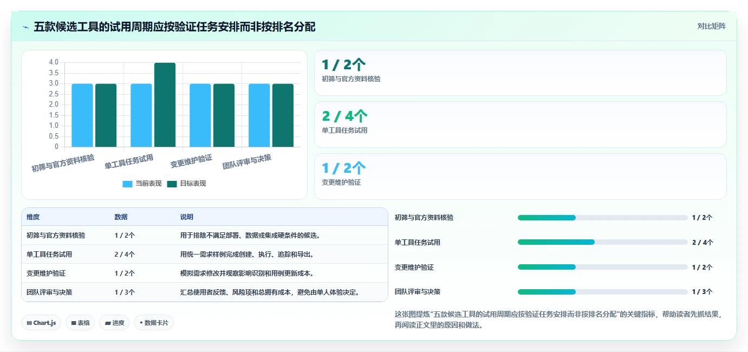Click chart axis label 团队评审与决策

coord(247,161)
